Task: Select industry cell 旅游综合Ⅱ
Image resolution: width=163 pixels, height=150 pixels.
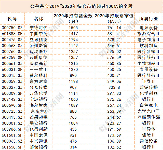Action: coord(148,34)
